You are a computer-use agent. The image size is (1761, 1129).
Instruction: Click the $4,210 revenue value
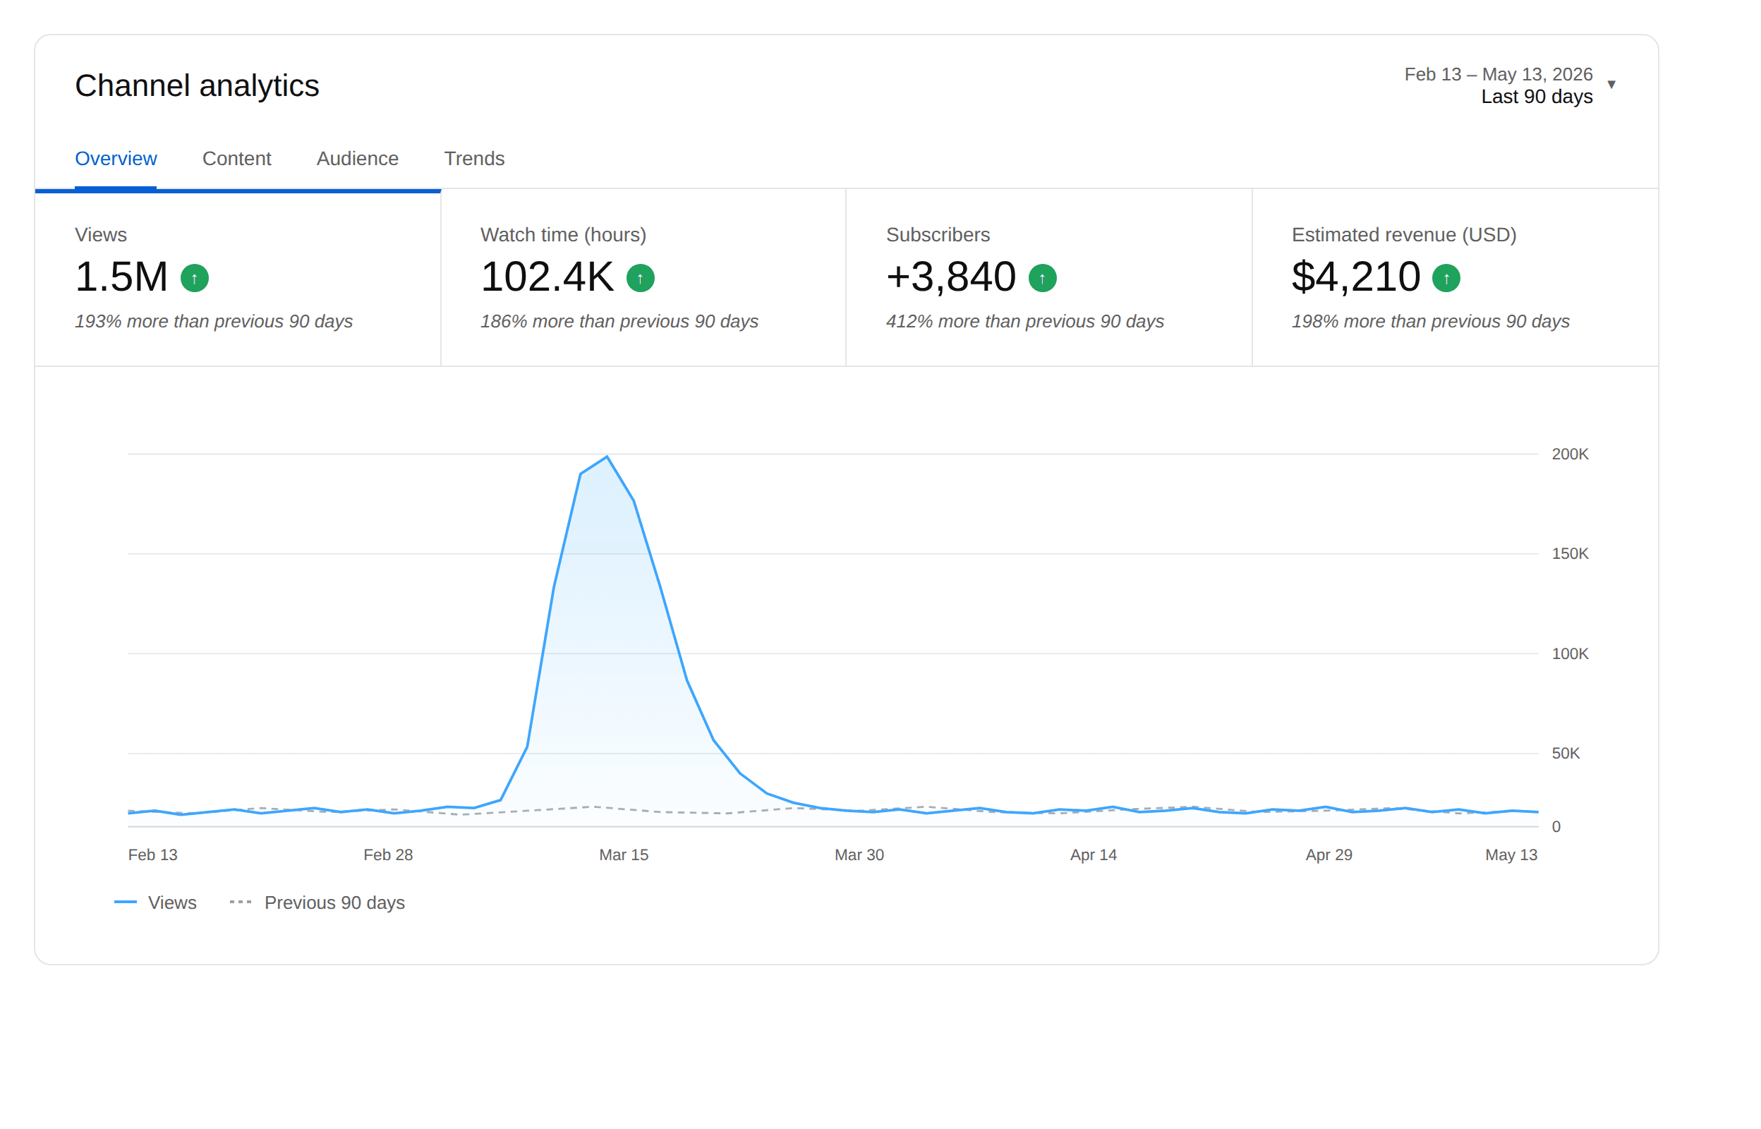pyautogui.click(x=1356, y=277)
